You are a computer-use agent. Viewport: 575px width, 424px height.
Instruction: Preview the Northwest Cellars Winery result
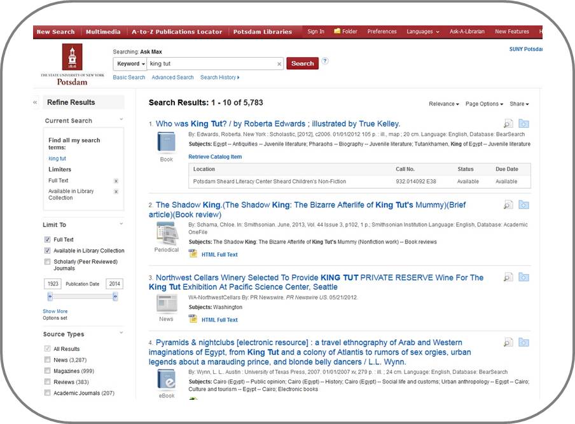click(x=508, y=277)
